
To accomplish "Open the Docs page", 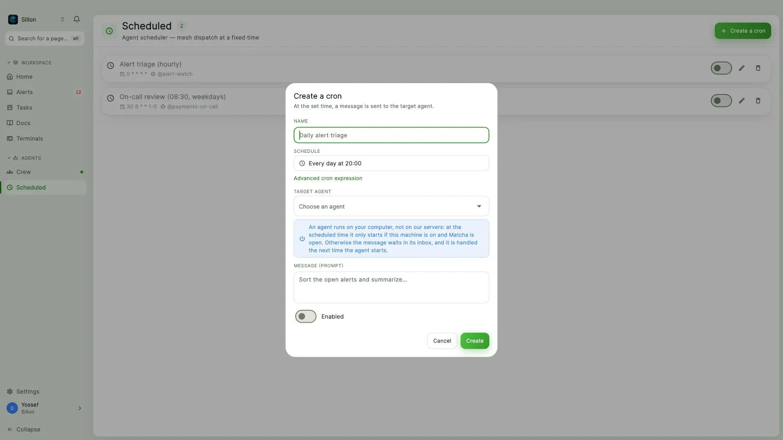I will coord(44,123).
